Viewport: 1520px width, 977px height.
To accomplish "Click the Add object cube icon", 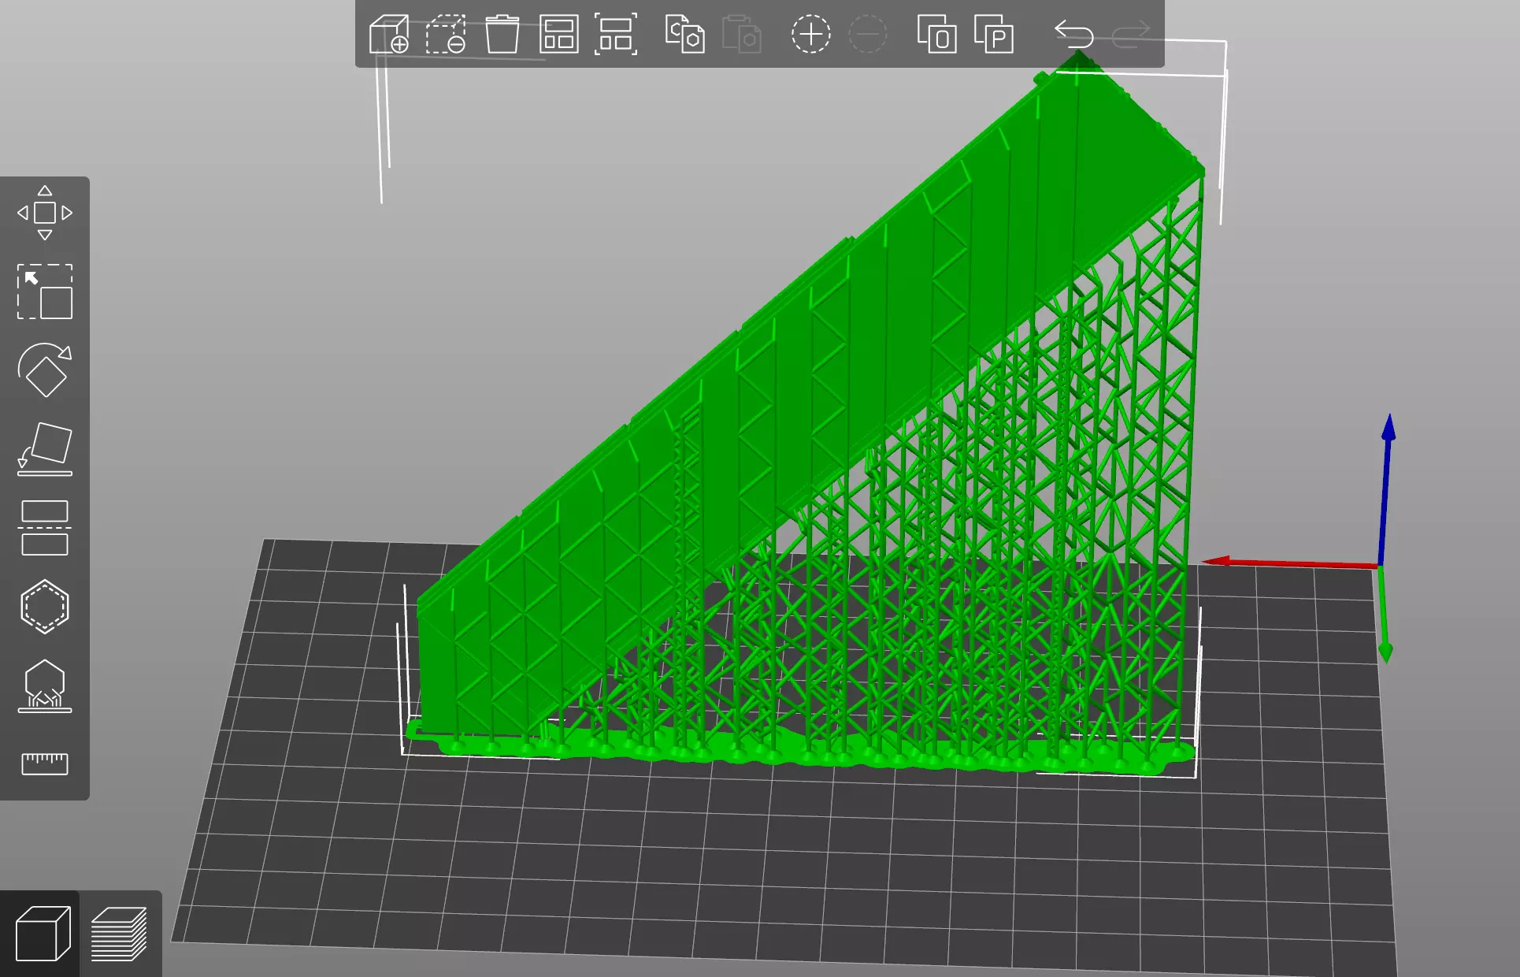I will pos(389,35).
